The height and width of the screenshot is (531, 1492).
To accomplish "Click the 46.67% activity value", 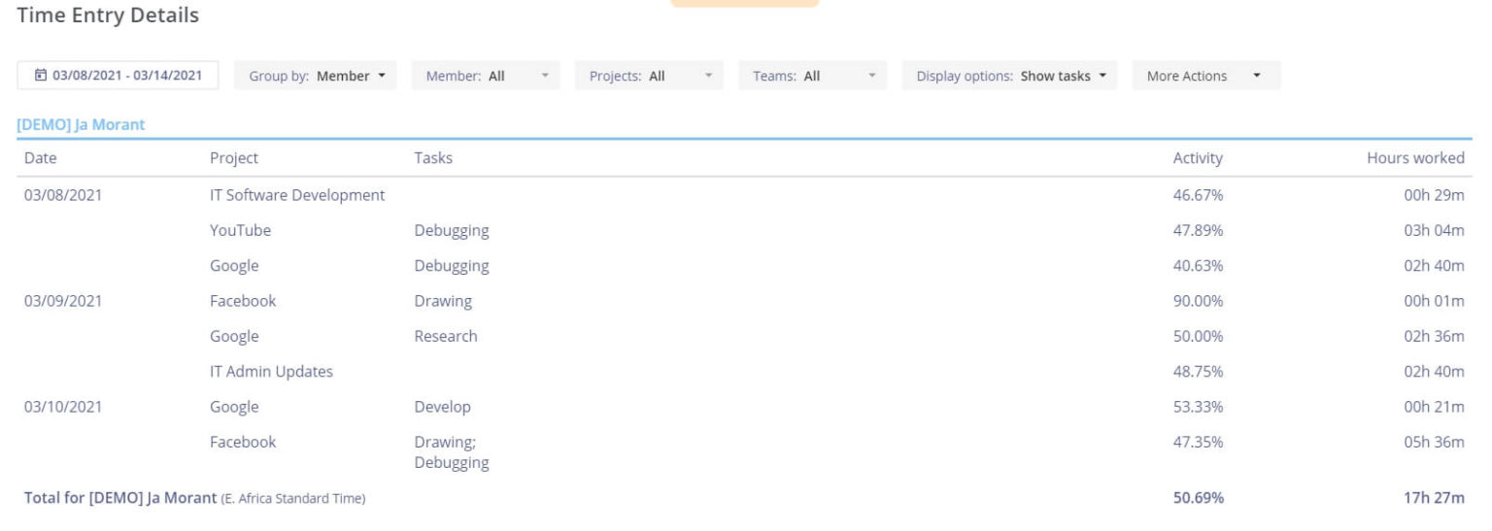I will pos(1198,195).
